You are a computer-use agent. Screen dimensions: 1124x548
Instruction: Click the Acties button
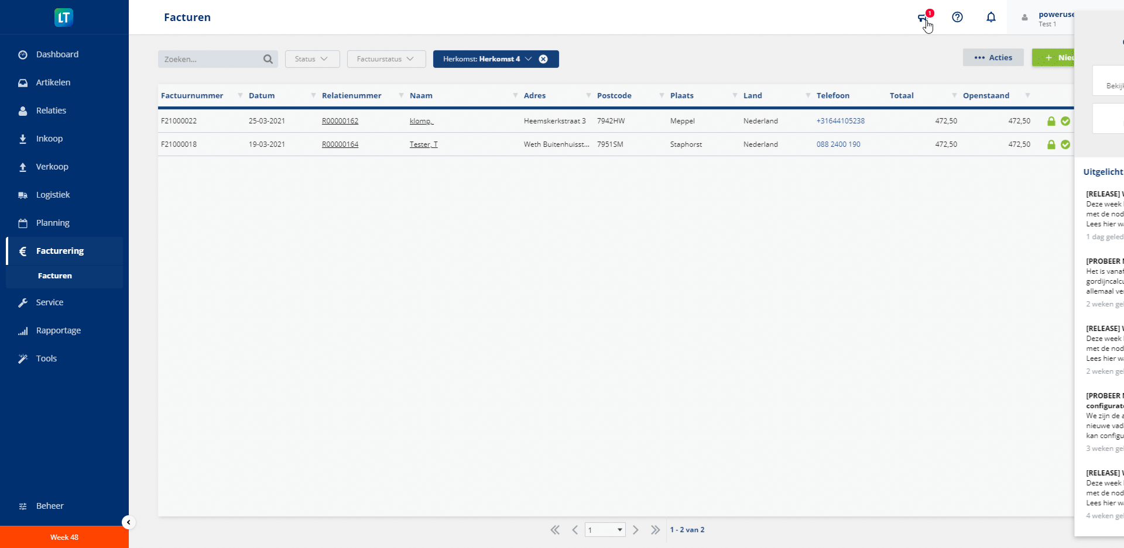click(x=993, y=57)
